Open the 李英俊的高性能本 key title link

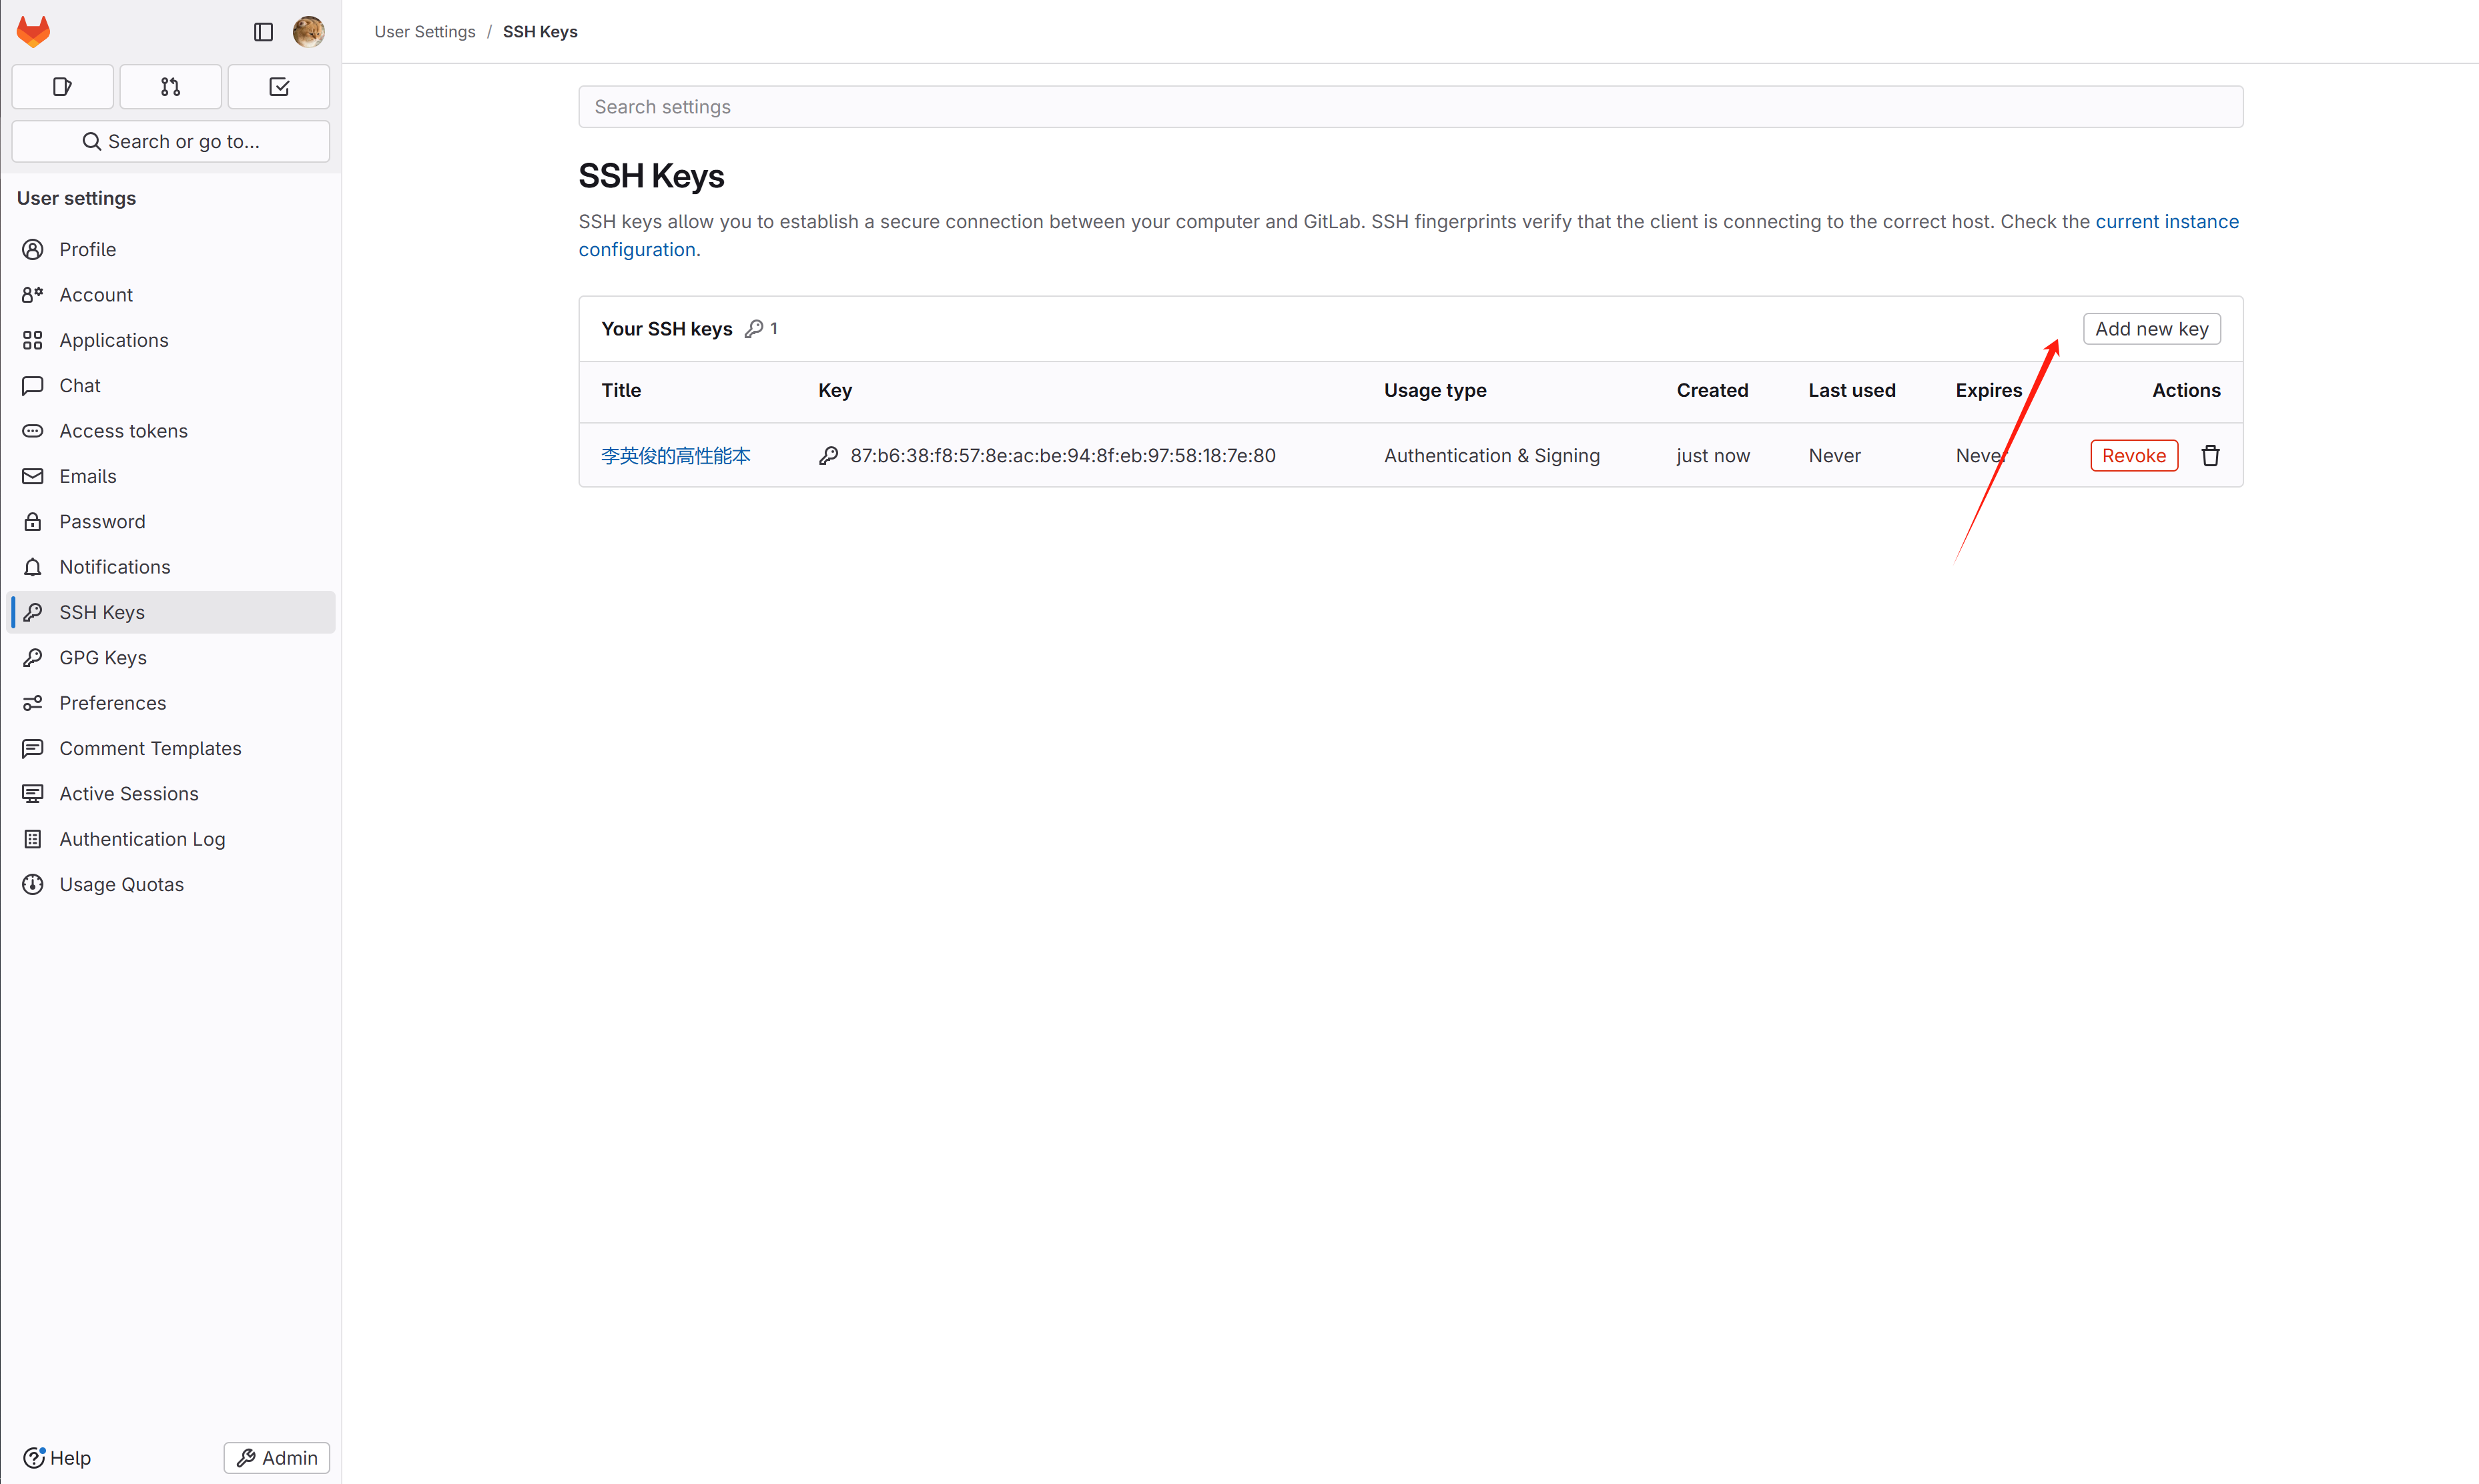coord(675,456)
